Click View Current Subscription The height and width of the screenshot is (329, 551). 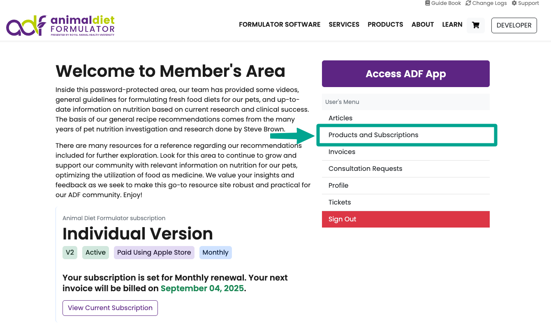[110, 308]
